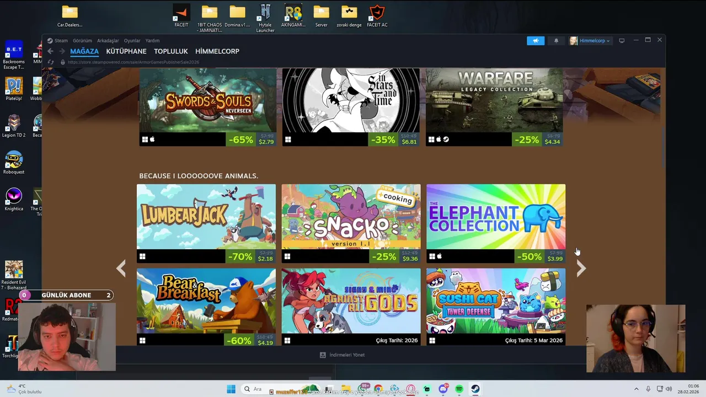Click Steam icon in Windows taskbar
The width and height of the screenshot is (706, 397).
[x=475, y=389]
